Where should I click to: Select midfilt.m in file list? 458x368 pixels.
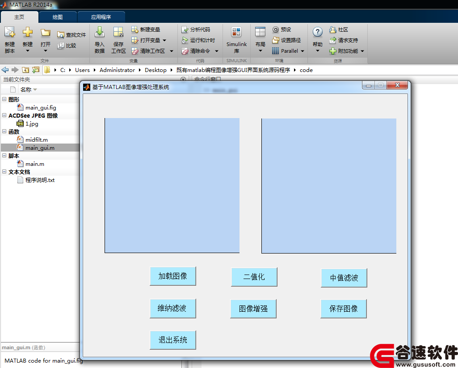click(x=37, y=140)
